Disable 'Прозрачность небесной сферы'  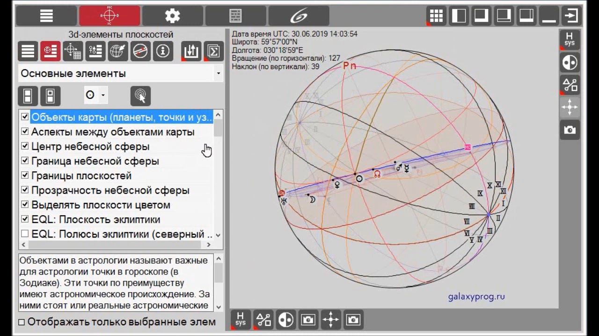point(25,190)
